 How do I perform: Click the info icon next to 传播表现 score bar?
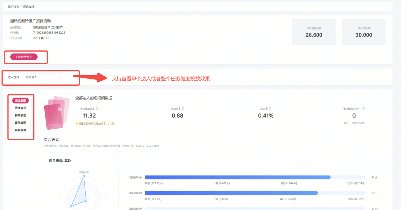pyautogui.click(x=140, y=177)
